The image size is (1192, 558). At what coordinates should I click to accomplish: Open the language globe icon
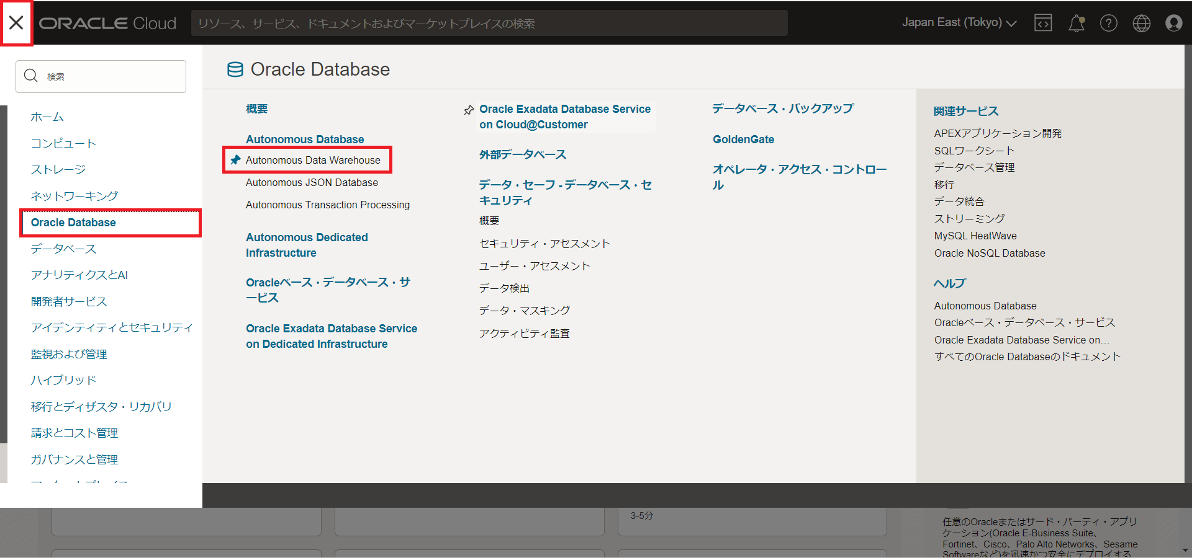point(1141,23)
